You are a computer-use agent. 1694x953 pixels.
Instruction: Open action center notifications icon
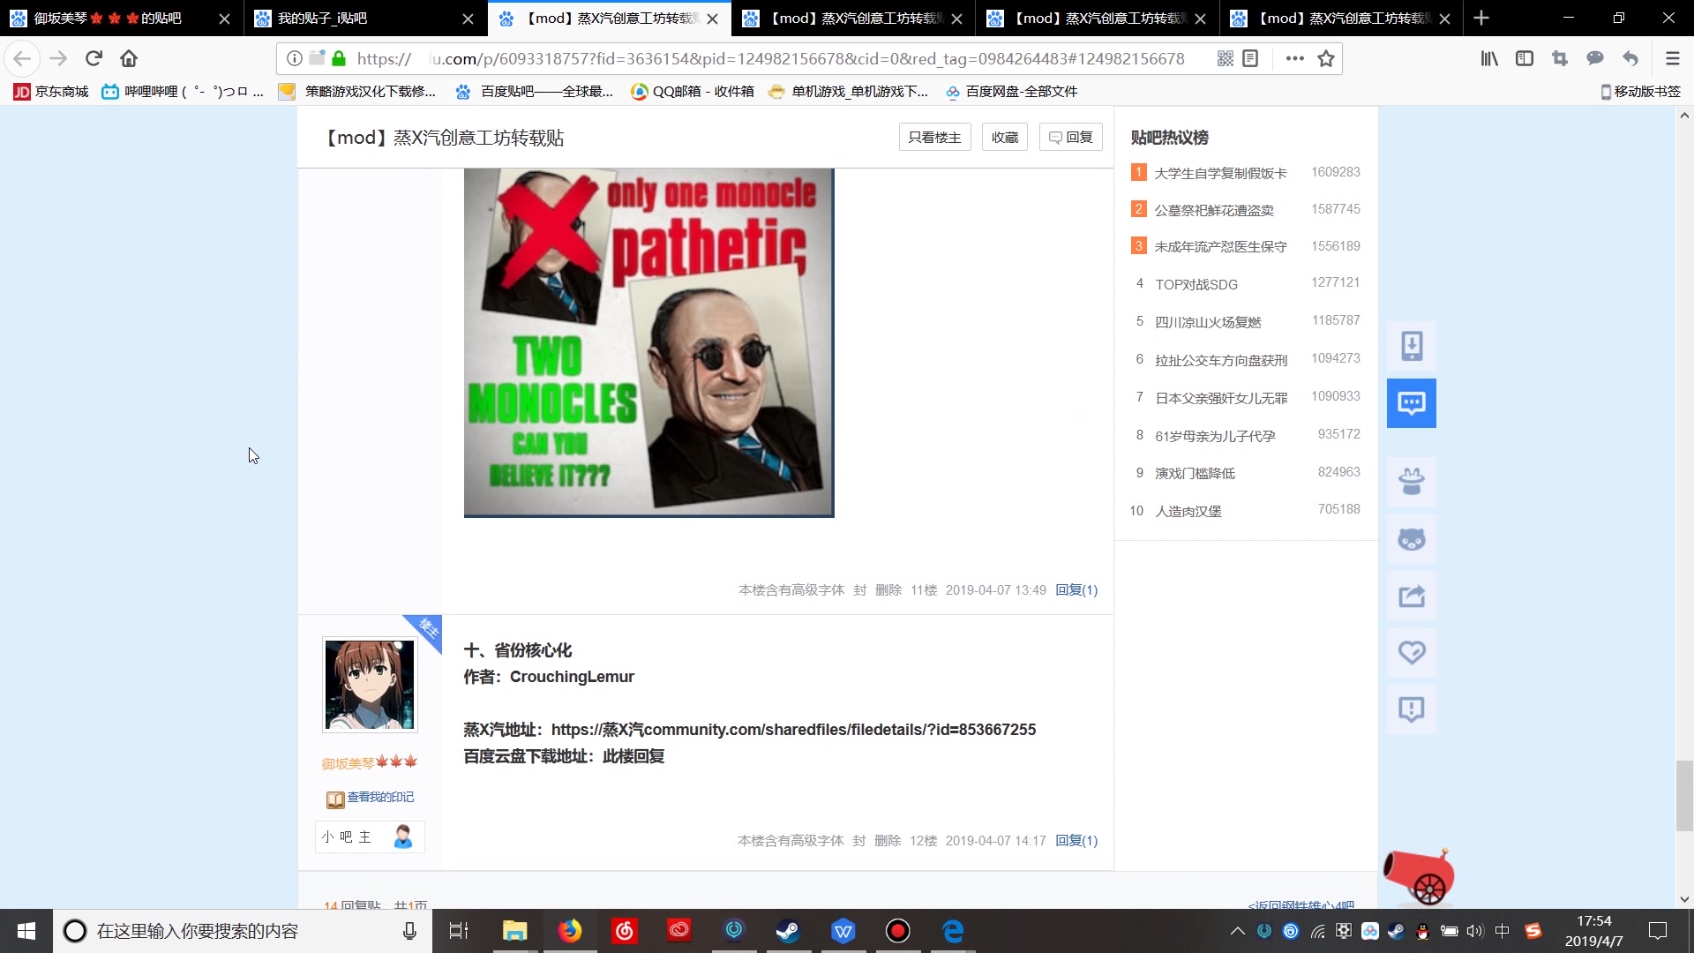pos(1658,931)
